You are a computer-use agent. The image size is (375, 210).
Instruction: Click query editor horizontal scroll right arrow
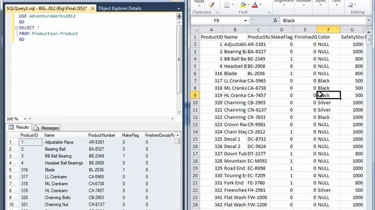[x=172, y=118]
